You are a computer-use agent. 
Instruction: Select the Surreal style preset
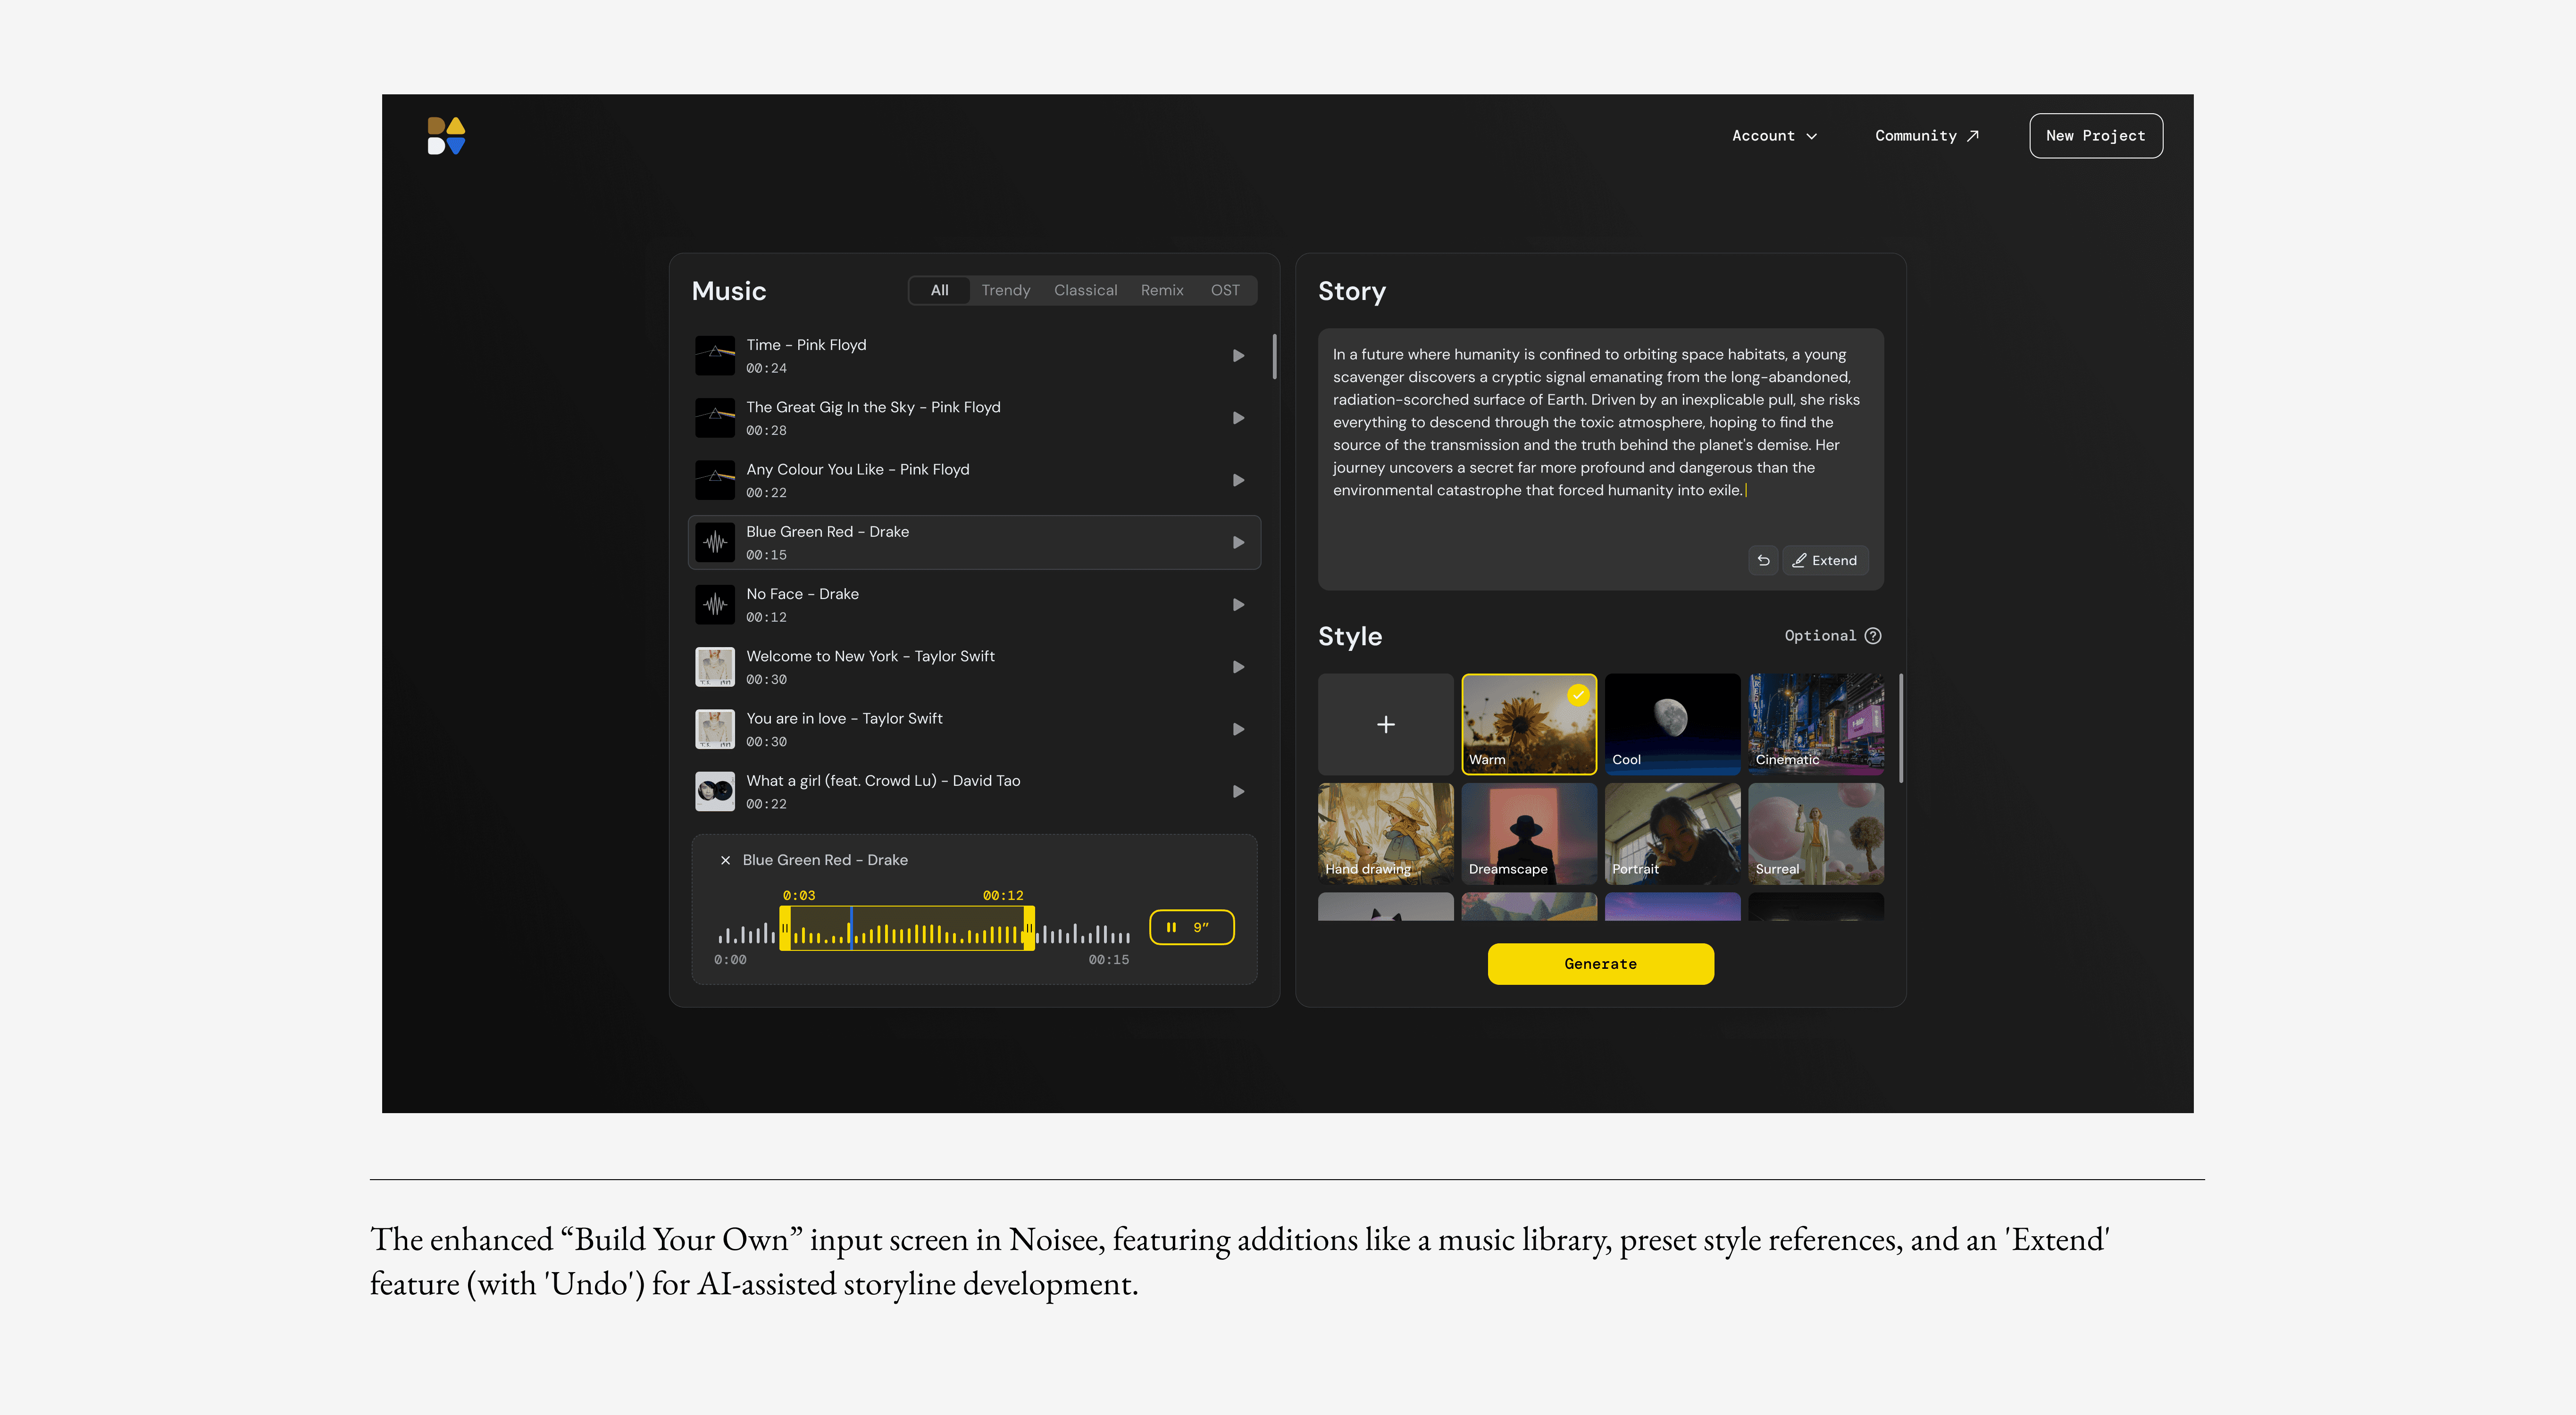point(1816,834)
